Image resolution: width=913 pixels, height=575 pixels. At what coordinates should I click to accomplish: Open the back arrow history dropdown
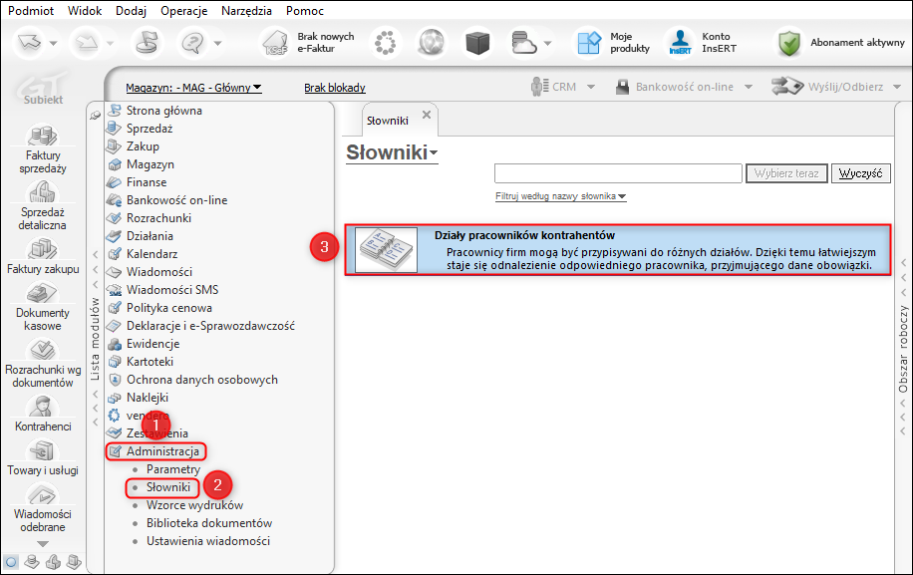53,43
